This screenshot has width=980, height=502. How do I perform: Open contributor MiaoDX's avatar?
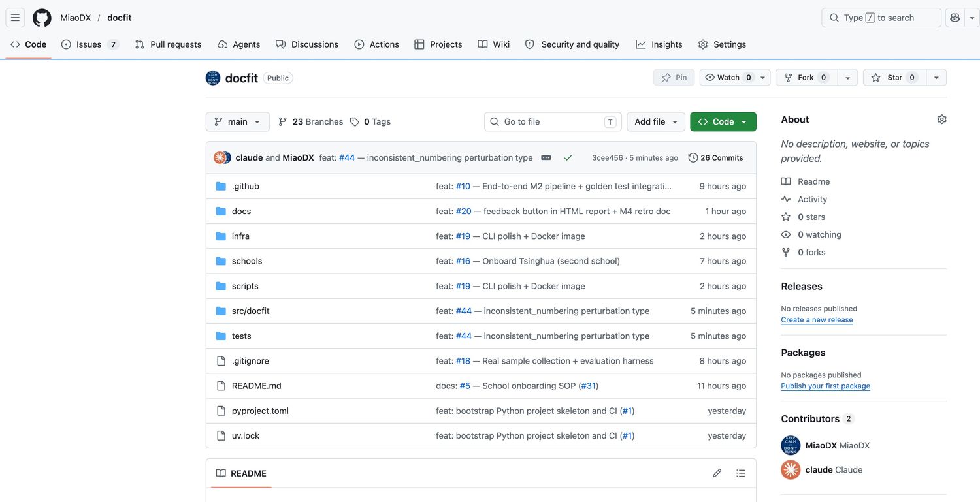click(791, 446)
